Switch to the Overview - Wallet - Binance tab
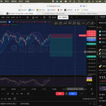Image resolution: width=106 pixels, height=106 pixels. 87,14
